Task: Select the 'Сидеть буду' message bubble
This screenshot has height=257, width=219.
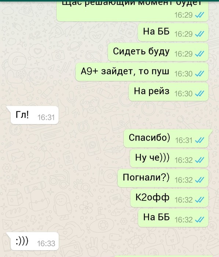Action: 158,52
